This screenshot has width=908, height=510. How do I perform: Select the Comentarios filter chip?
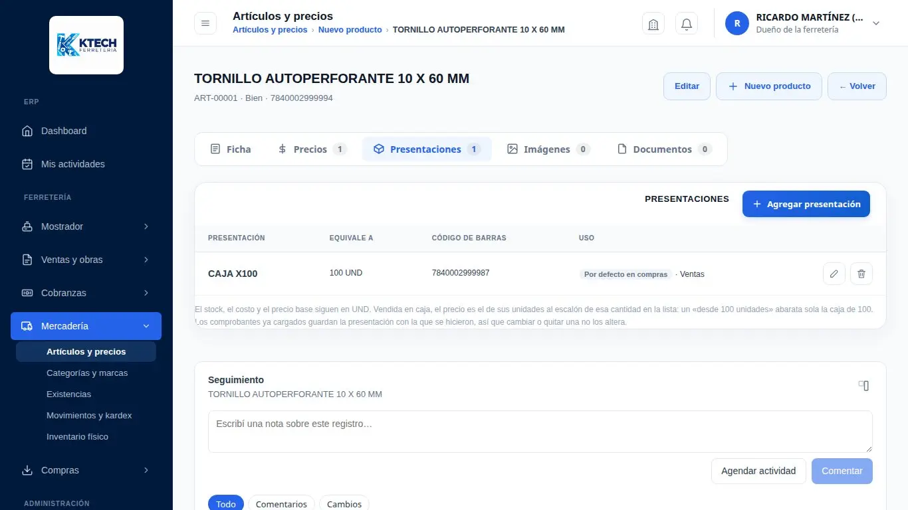point(282,504)
